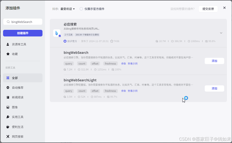Click the Bing plugin logo icon
Screen dimensions: 232x143
point(57,33)
